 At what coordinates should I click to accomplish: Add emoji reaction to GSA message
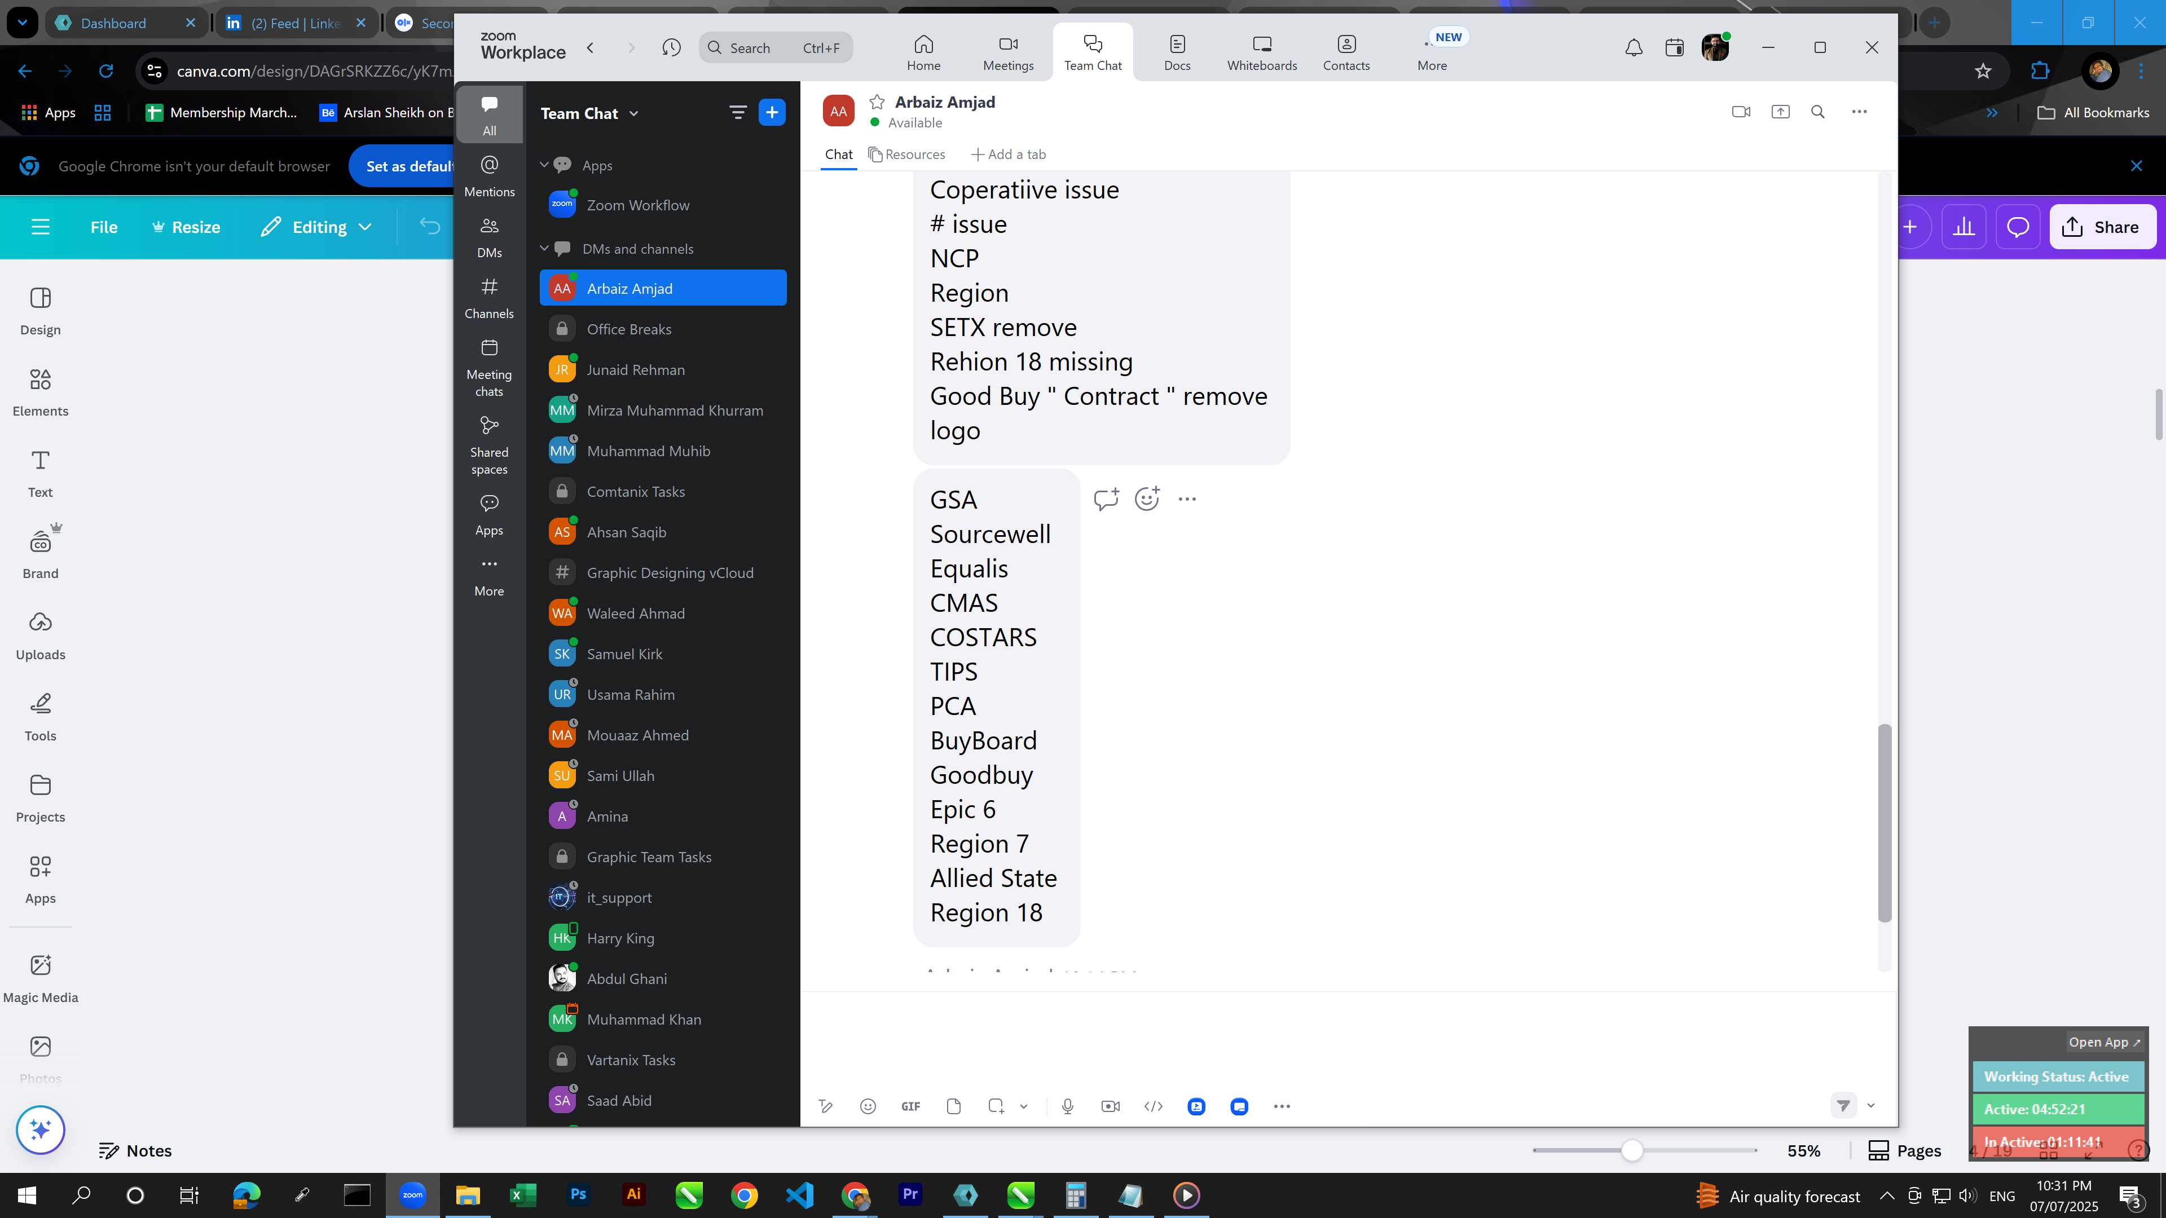pos(1147,499)
